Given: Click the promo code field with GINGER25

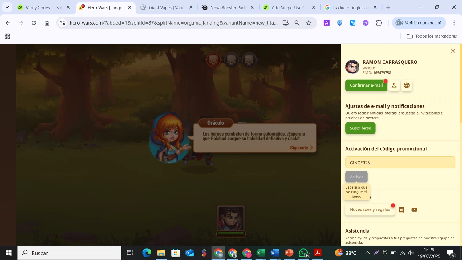Looking at the screenshot, I should click(x=400, y=162).
